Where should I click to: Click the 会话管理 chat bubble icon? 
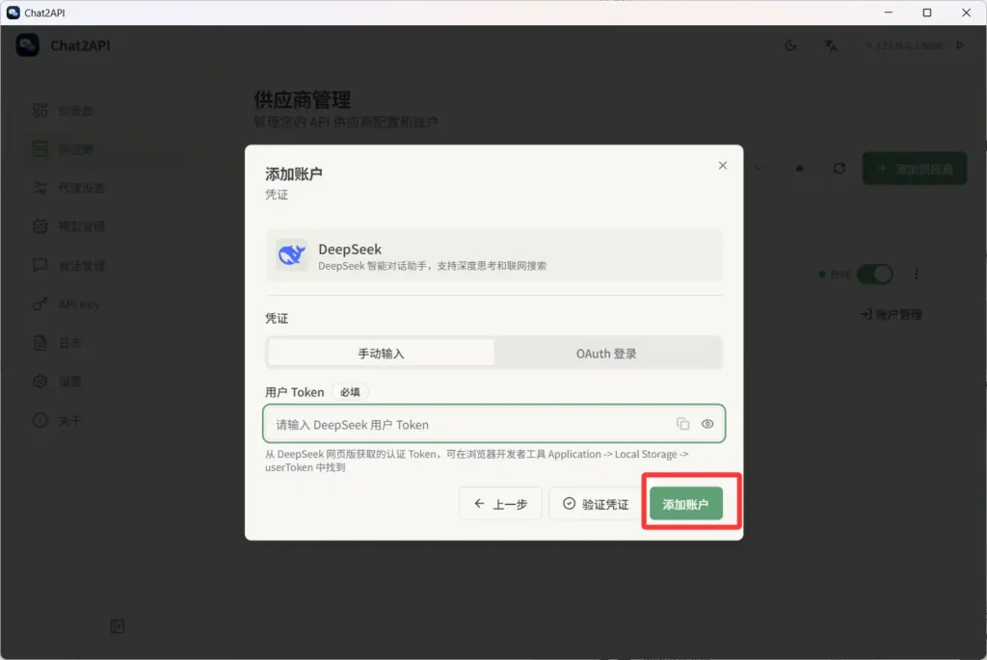[40, 265]
